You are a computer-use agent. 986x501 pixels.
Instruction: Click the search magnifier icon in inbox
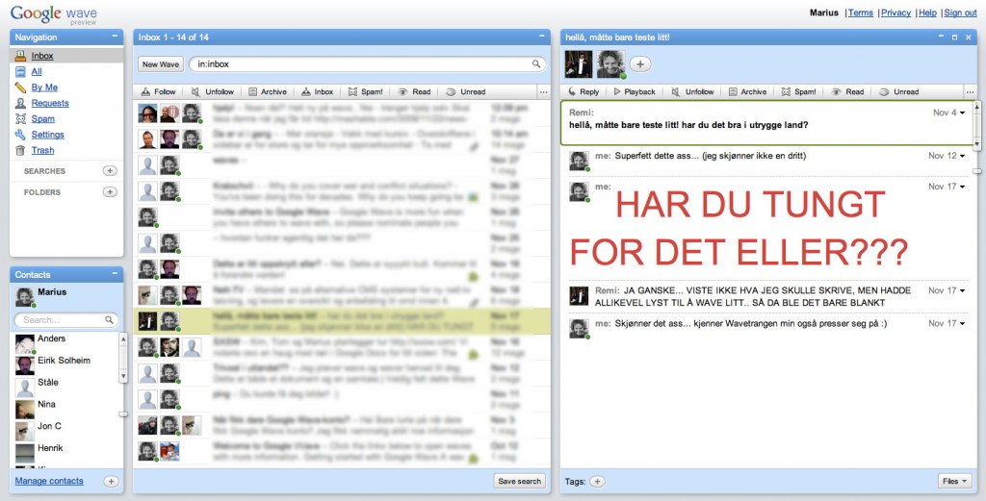pyautogui.click(x=535, y=64)
